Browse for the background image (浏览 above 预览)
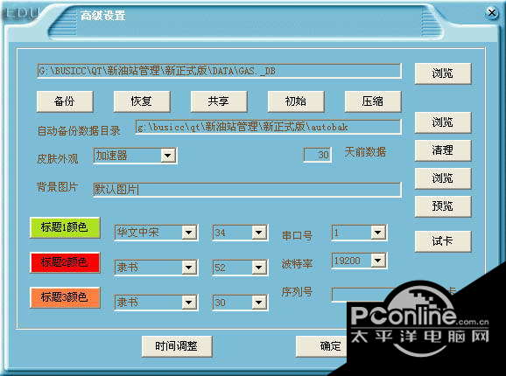 (x=443, y=178)
